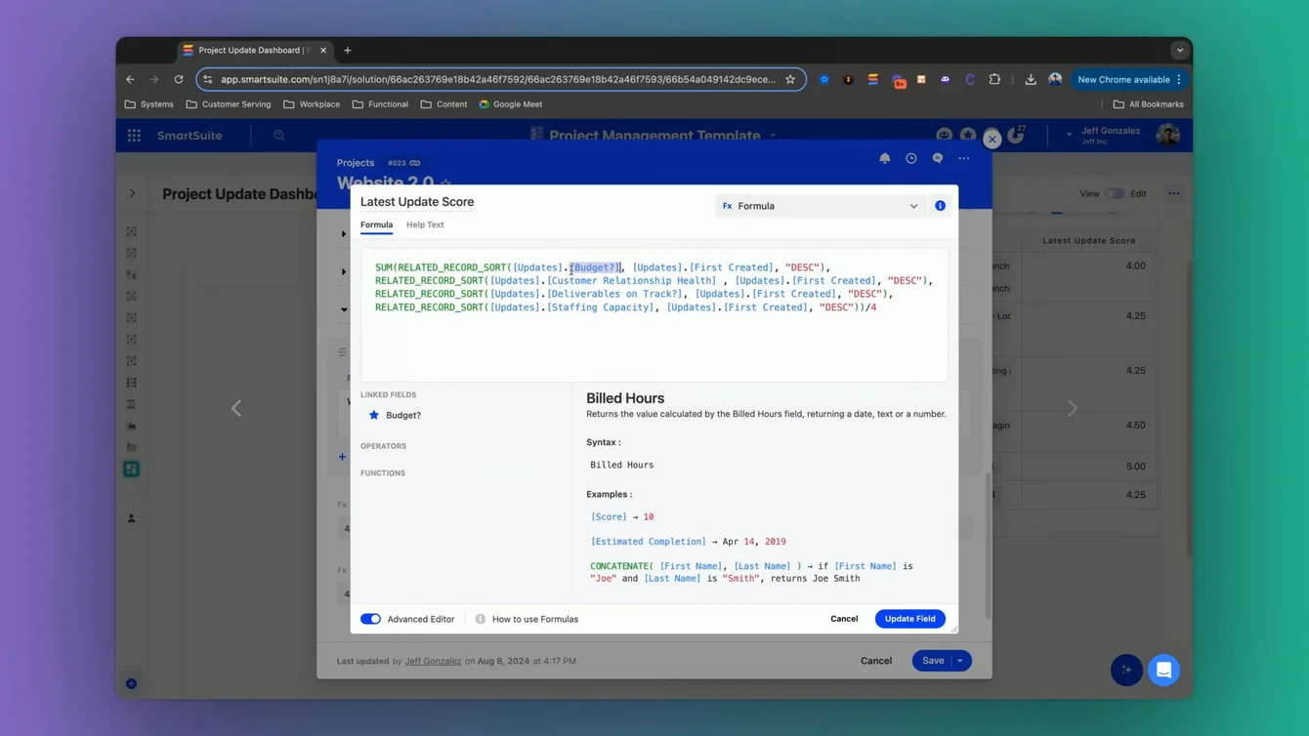
Task: Click the Save button on record
Action: (933, 661)
